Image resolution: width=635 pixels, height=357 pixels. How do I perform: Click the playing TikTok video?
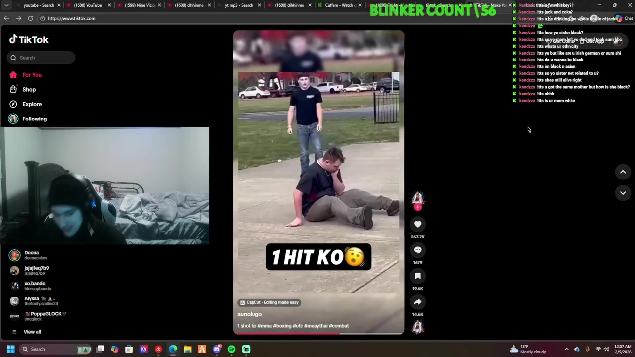(x=318, y=182)
